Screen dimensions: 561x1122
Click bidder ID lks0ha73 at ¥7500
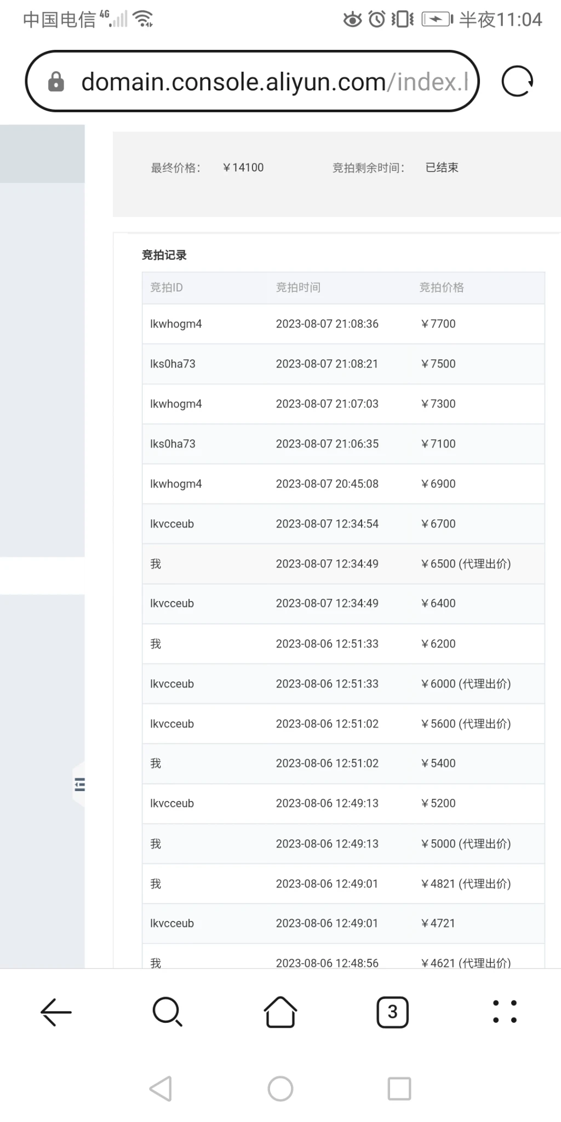(173, 364)
